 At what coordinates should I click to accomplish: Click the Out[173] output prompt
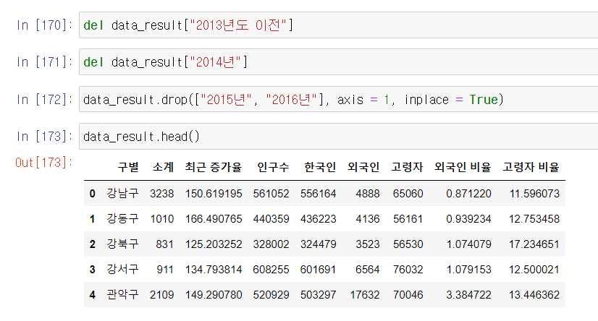click(44, 163)
